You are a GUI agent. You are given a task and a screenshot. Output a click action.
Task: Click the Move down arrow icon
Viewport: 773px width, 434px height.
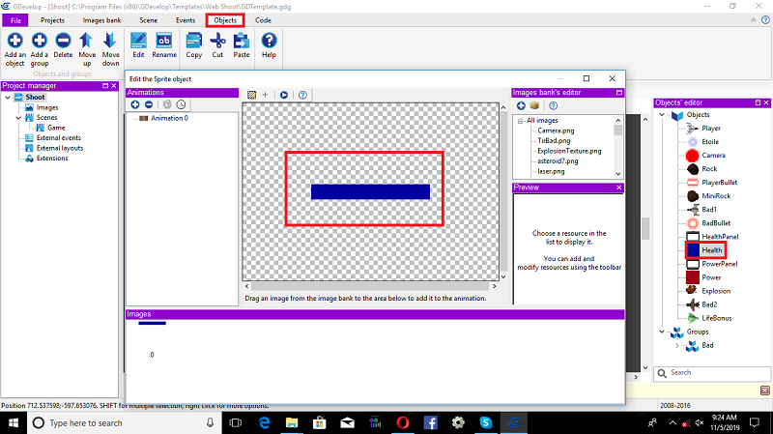(x=110, y=41)
